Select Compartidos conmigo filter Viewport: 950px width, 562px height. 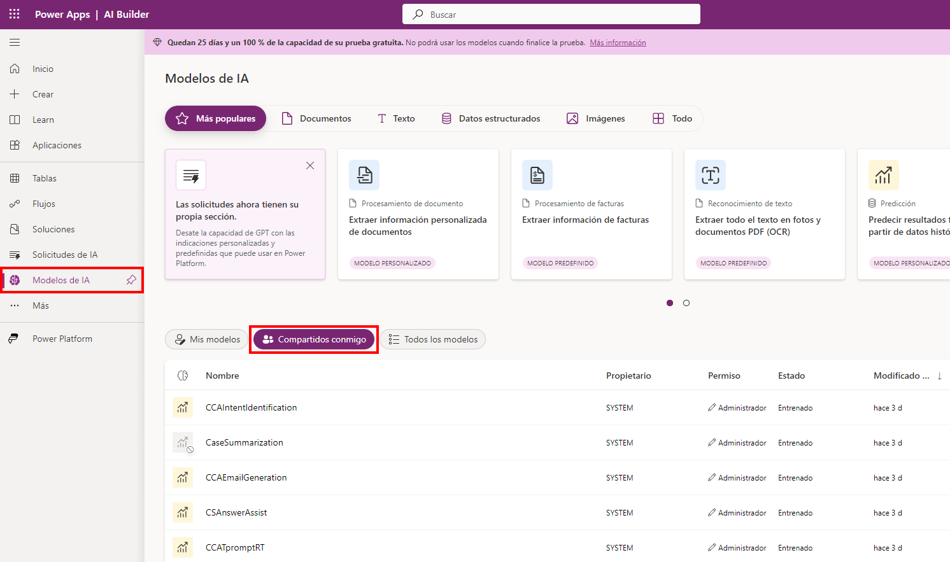[x=314, y=339]
